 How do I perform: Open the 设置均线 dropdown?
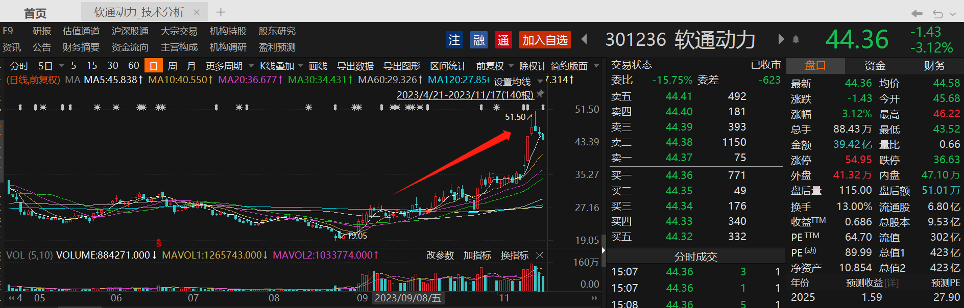(x=540, y=82)
